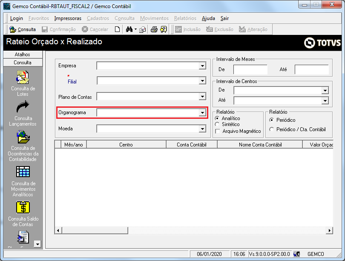Expand the Plano de Contas dropdown
The height and width of the screenshot is (261, 345).
202,97
